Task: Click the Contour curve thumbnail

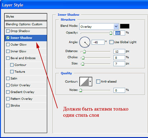Action: (84, 81)
